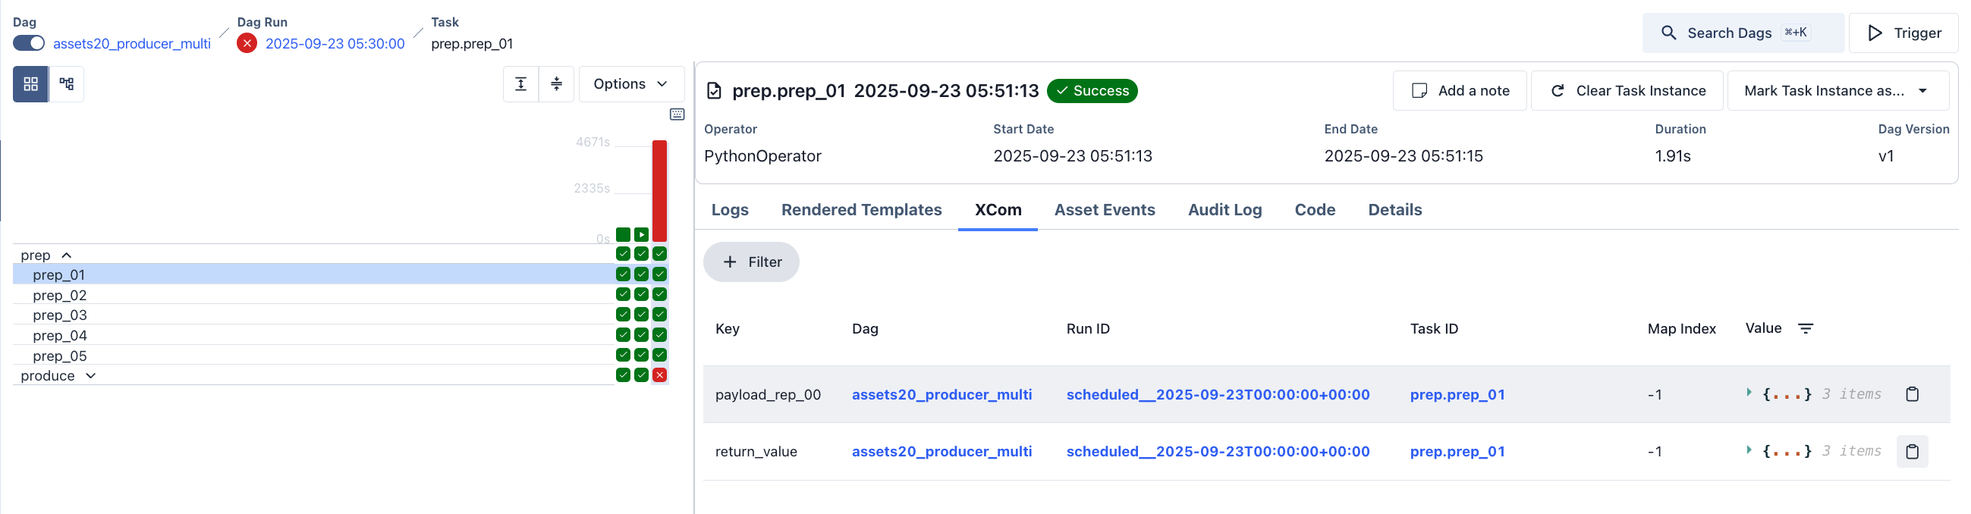
Task: Open keyboard shortcuts icon below Options
Action: click(x=677, y=114)
